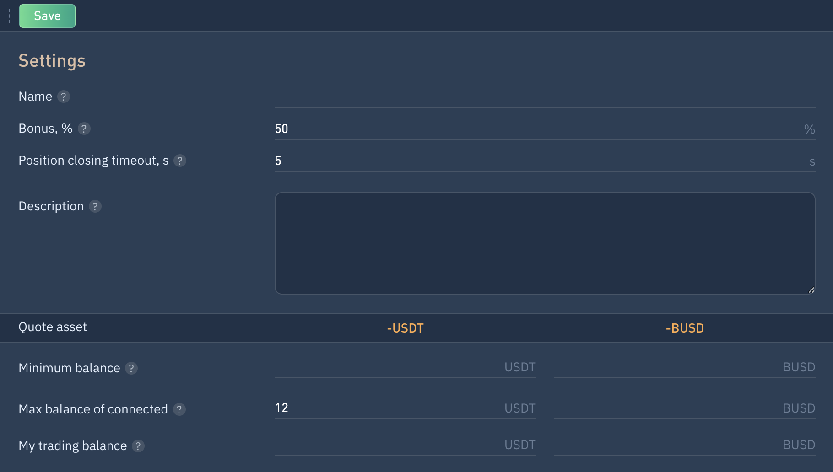Click the Description help icon
Viewport: 833px width, 472px height.
pyautogui.click(x=95, y=206)
